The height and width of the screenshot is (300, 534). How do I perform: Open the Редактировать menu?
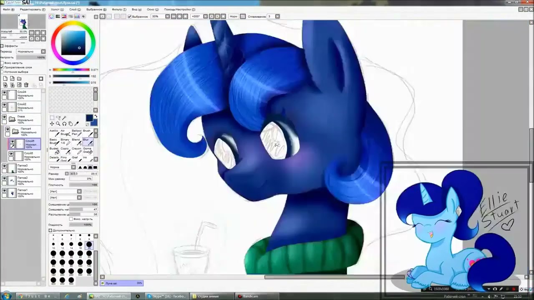(33, 9)
